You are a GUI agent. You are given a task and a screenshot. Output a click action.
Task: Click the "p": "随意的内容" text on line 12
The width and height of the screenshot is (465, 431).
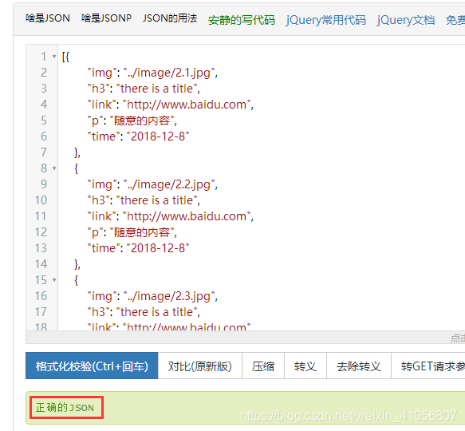(x=132, y=232)
